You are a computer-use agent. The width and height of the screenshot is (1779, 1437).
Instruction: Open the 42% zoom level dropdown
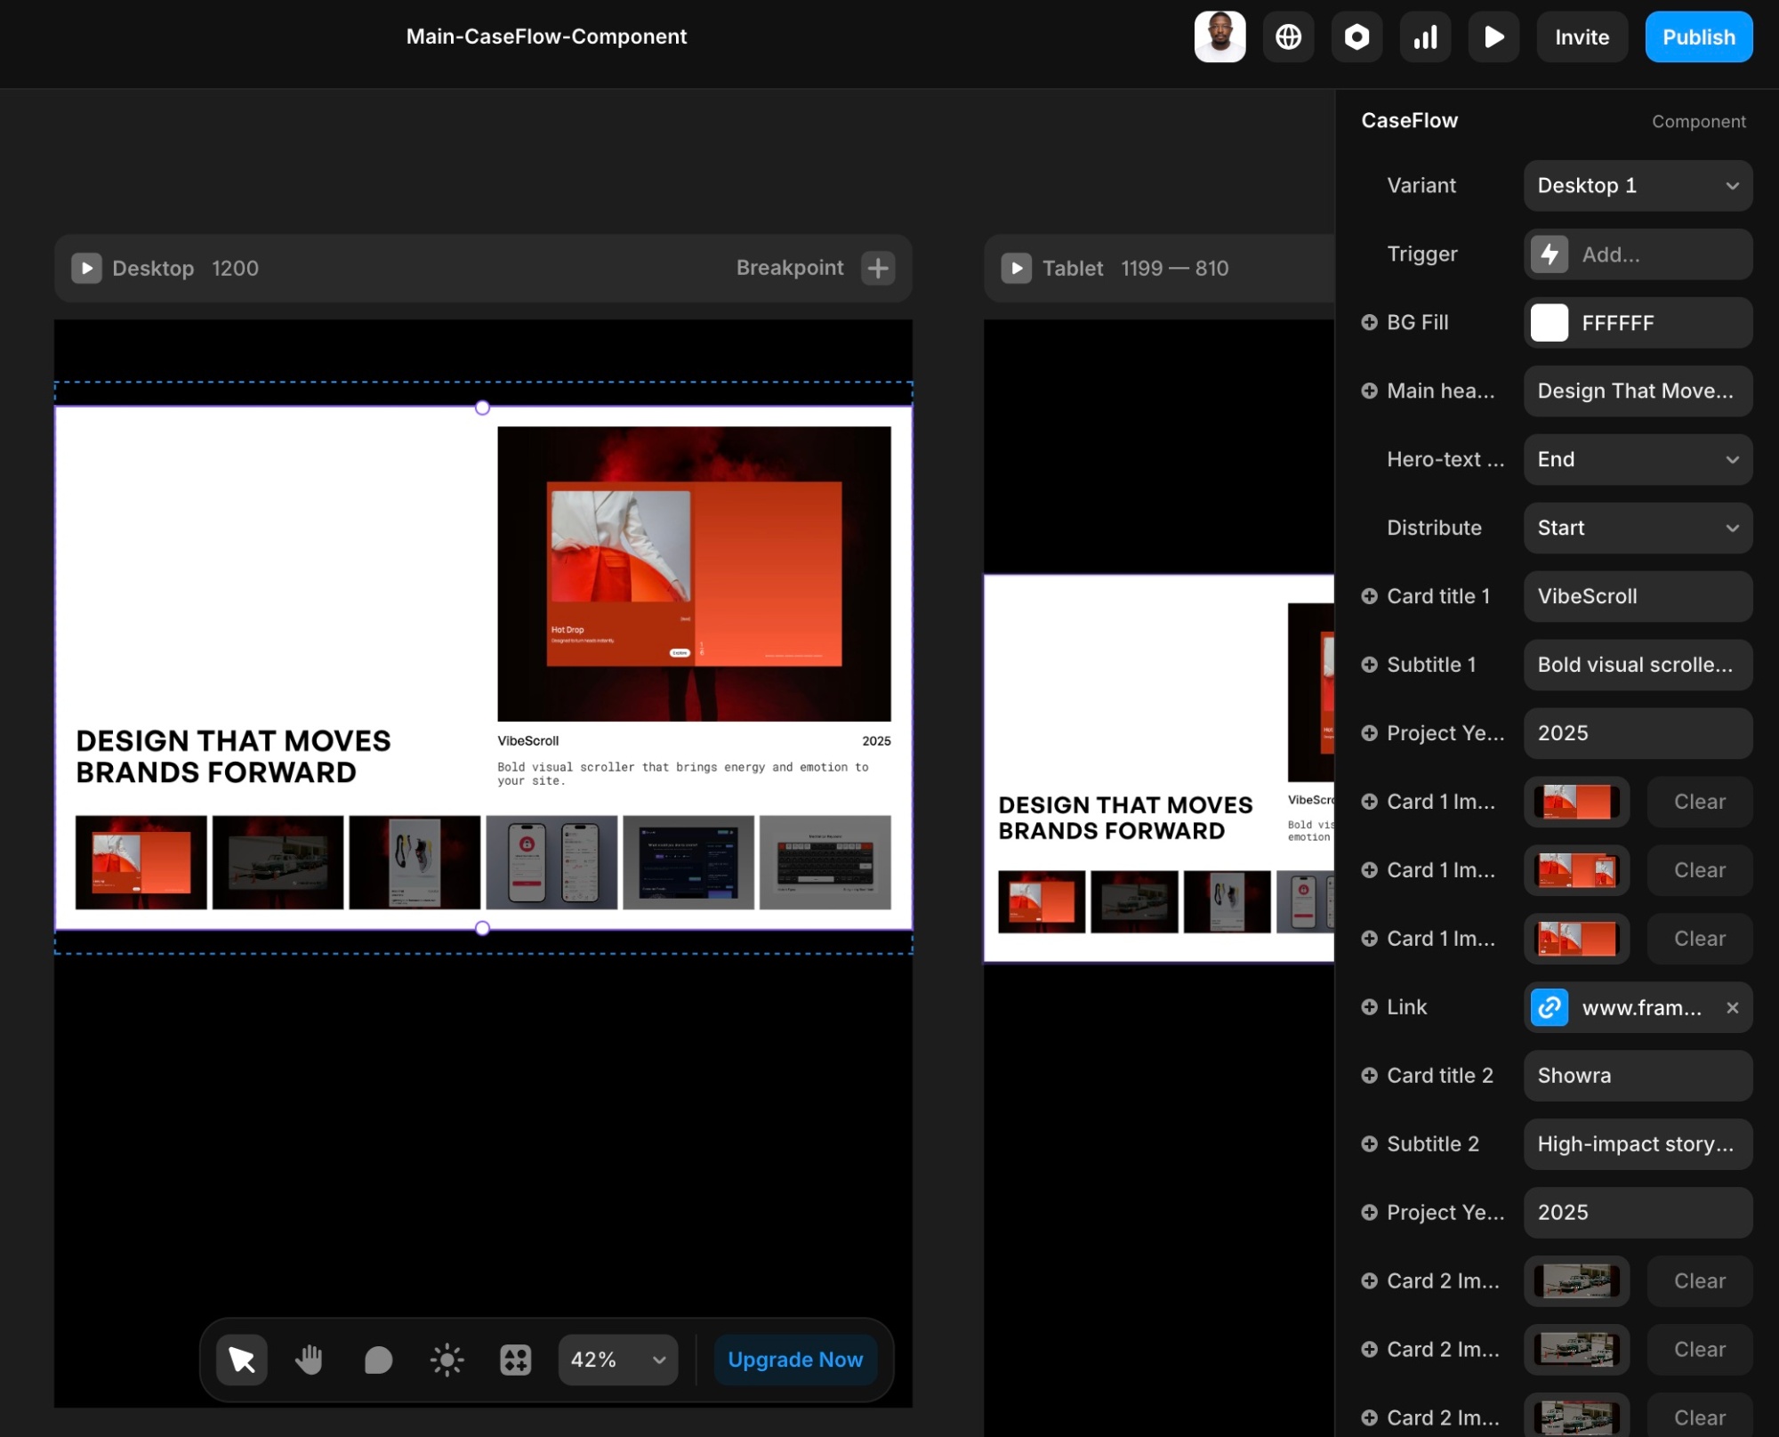pos(617,1360)
